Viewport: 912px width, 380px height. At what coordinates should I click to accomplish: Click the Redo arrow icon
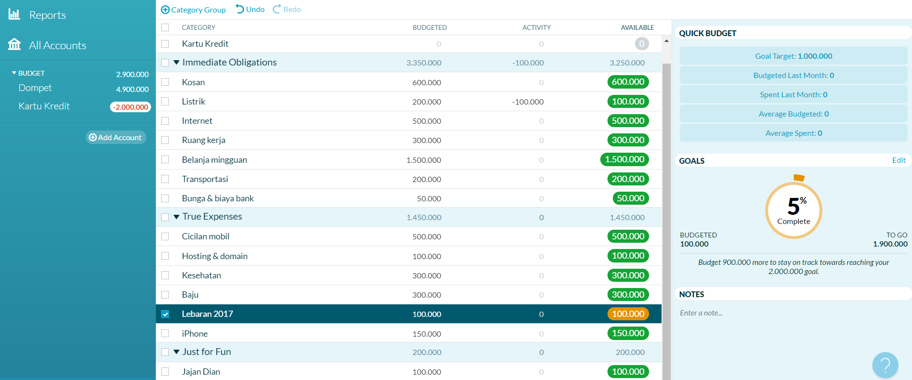tap(277, 9)
